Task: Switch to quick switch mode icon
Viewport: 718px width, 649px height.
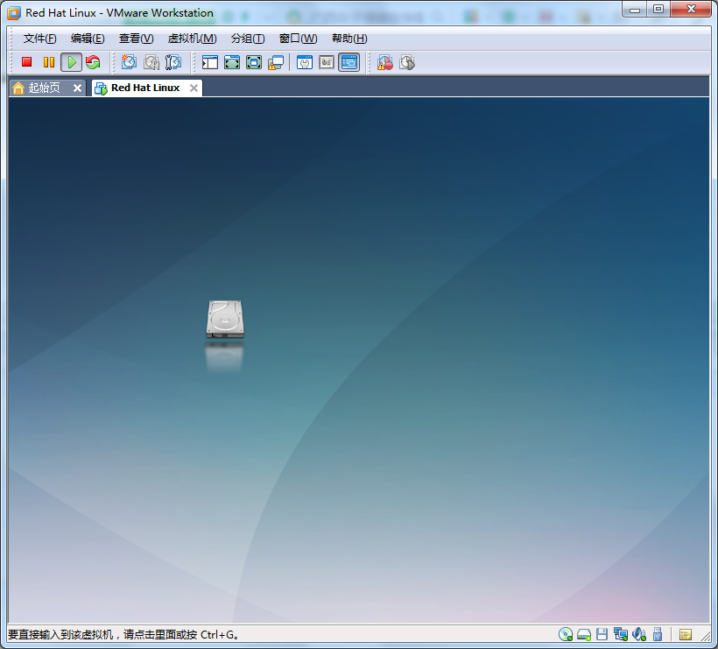Action: click(x=232, y=62)
